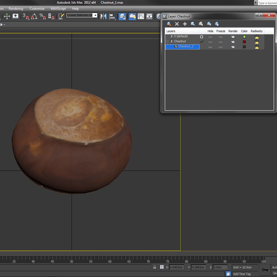Click the Render column header
The image size is (277, 277).
click(233, 31)
